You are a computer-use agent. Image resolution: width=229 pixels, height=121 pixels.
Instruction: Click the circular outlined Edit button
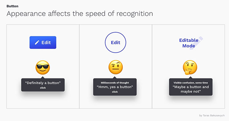click(115, 43)
